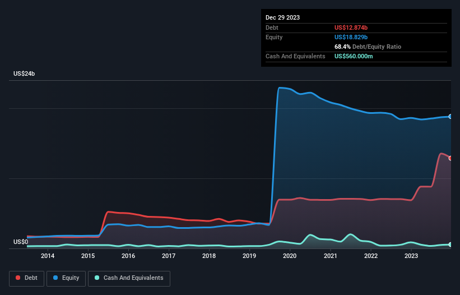The image size is (460, 295).
Task: Click the 2017 x-axis label
Action: 169,256
